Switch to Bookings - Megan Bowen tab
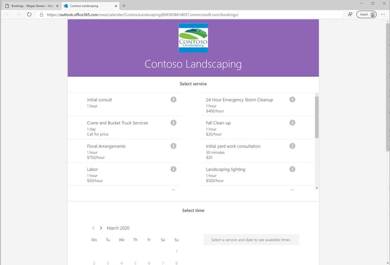Viewport: 390px width, 265px height. (32, 6)
